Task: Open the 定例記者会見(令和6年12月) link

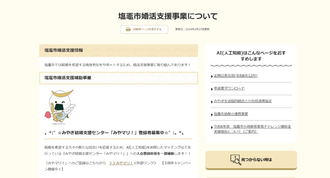Action: [235, 75]
